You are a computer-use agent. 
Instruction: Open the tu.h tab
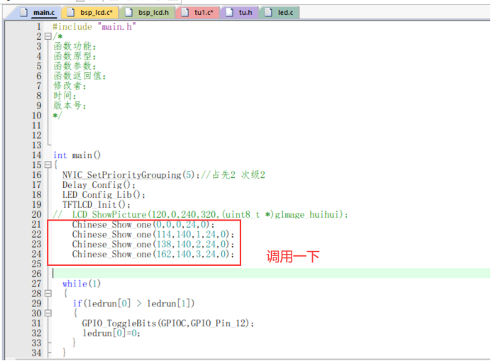click(x=240, y=13)
